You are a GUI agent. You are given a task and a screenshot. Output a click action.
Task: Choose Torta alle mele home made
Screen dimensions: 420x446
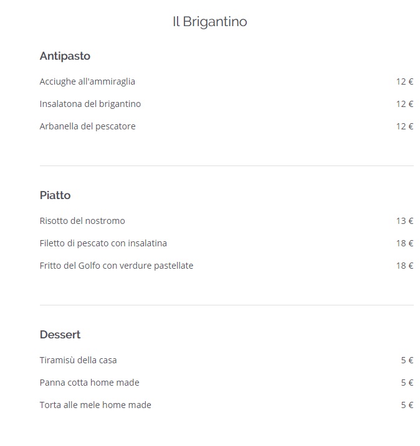[x=95, y=405]
